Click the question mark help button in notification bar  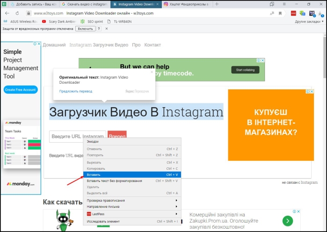coord(99,29)
